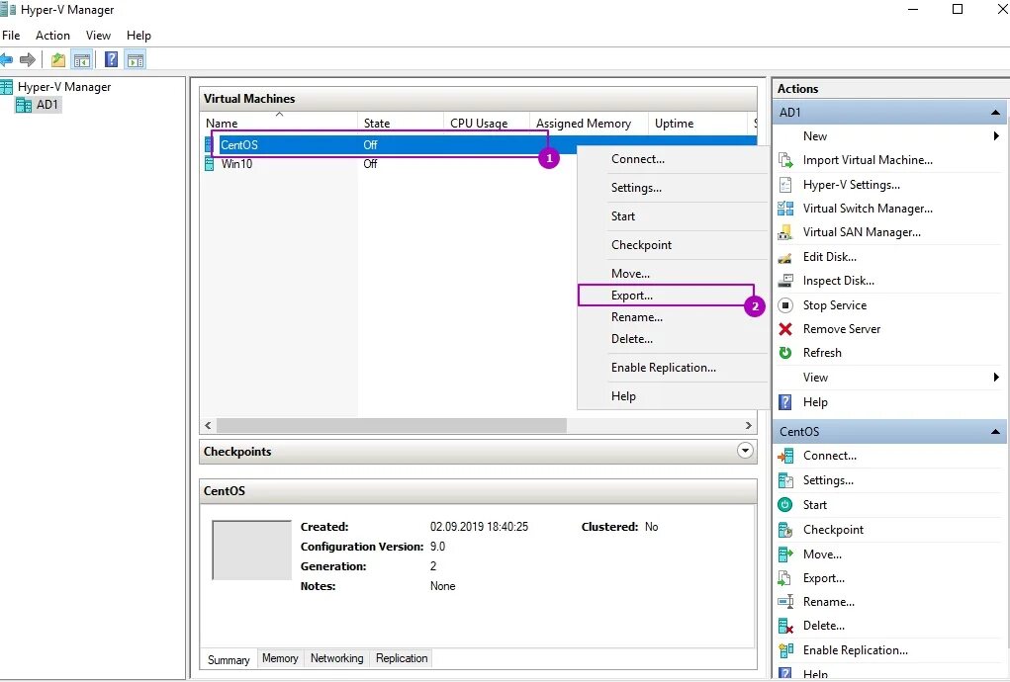Expand the Checkpoints panel

pyautogui.click(x=745, y=451)
